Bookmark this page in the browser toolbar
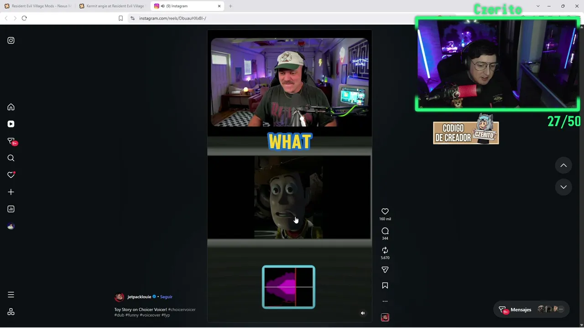Screen dimensions: 584x328 120,18
